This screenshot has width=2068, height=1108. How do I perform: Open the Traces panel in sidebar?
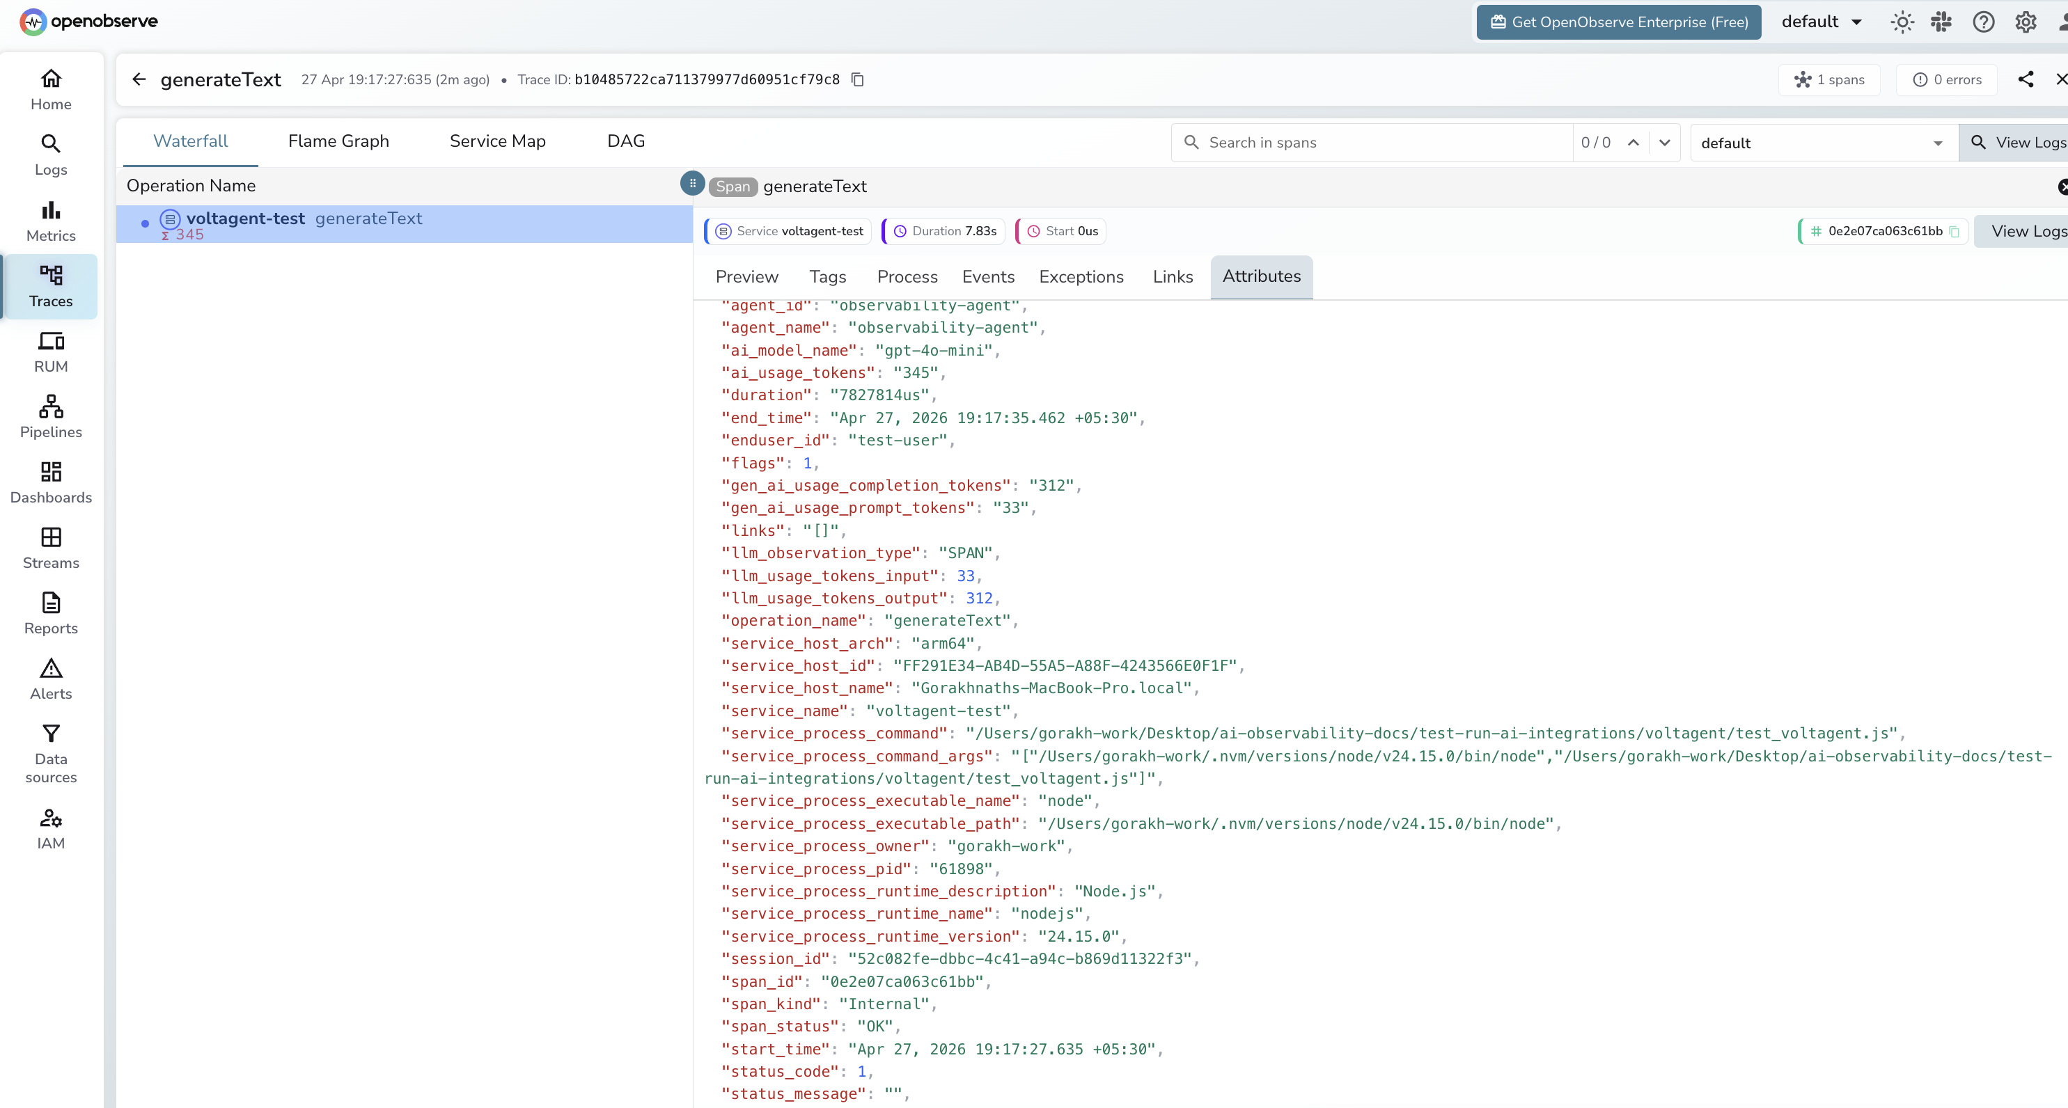pyautogui.click(x=51, y=287)
